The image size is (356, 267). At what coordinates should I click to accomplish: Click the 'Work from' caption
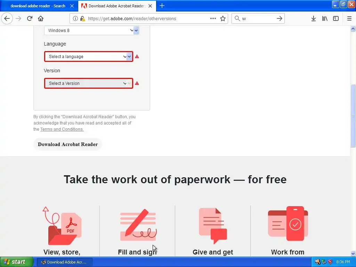click(288, 252)
